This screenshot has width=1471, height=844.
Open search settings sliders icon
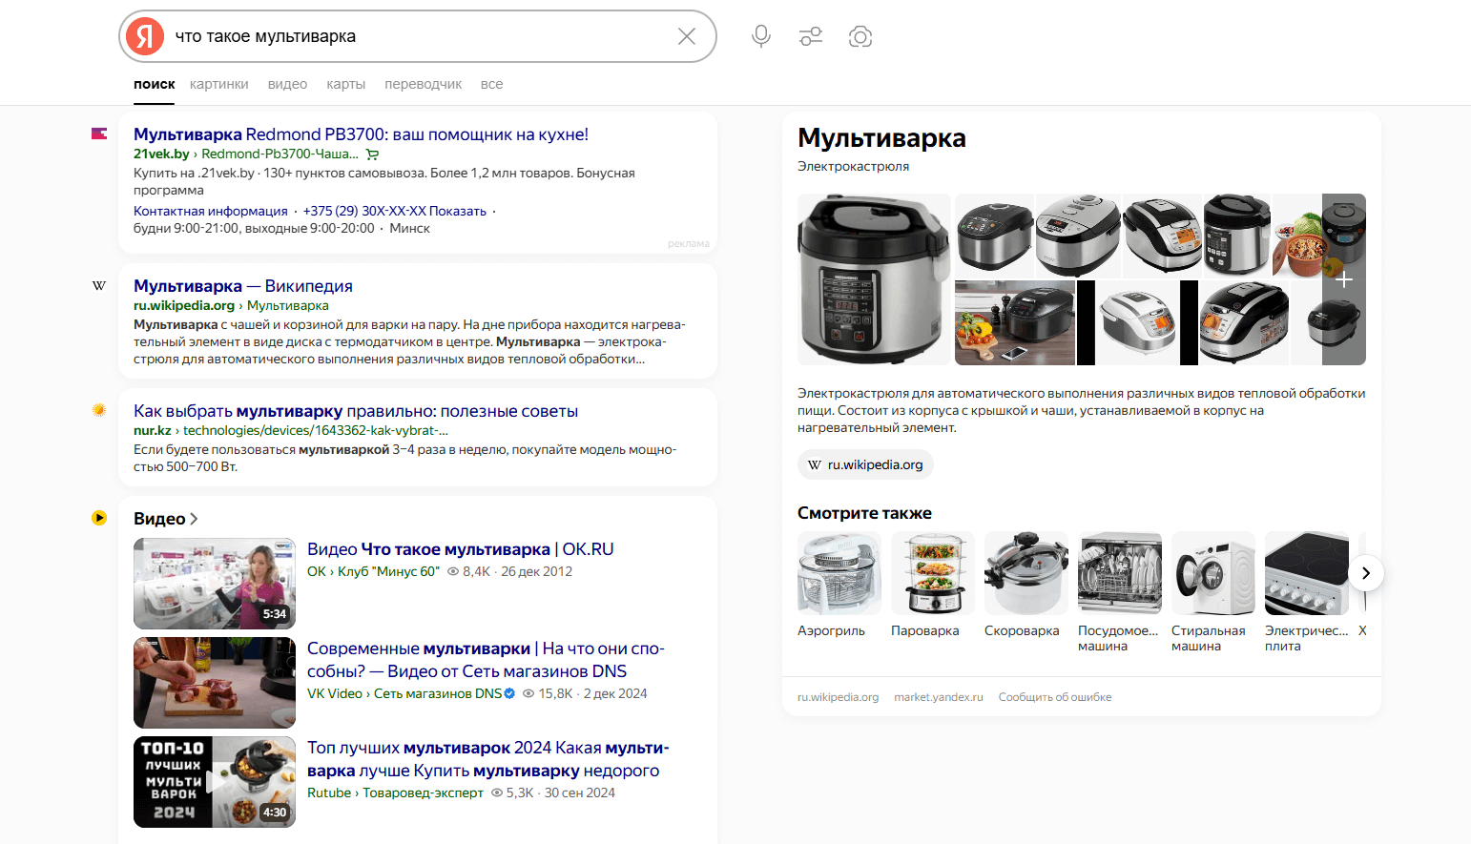(811, 36)
